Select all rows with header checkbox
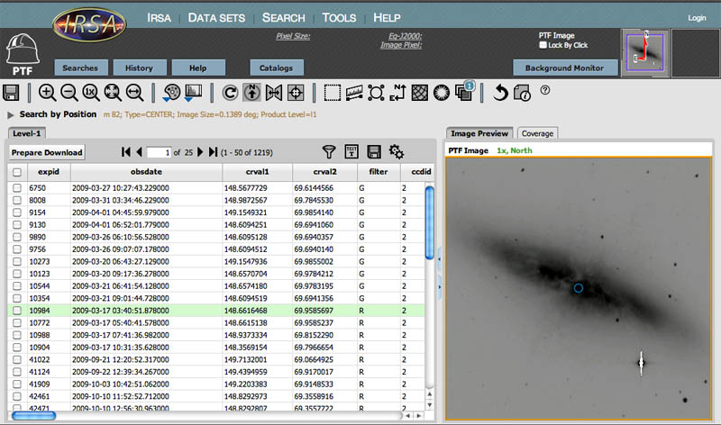Image resolution: width=721 pixels, height=425 pixels. [16, 171]
